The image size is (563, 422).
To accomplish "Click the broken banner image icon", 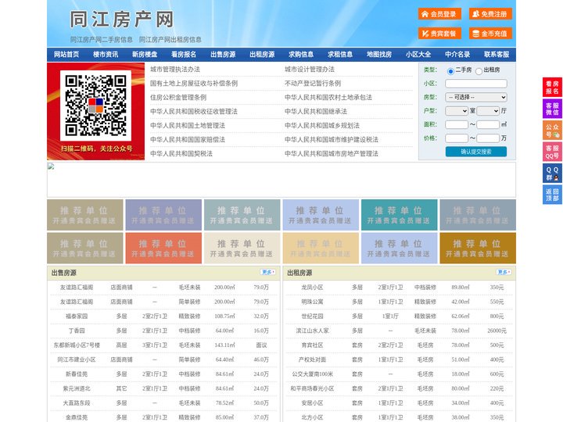I will (x=51, y=166).
